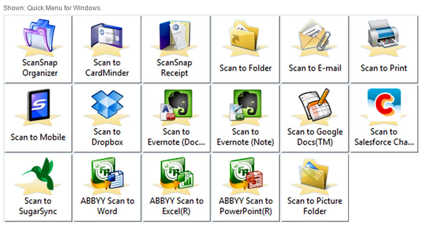Click the "Scan to Folder" text label
This screenshot has height=230, width=428.
[245, 68]
